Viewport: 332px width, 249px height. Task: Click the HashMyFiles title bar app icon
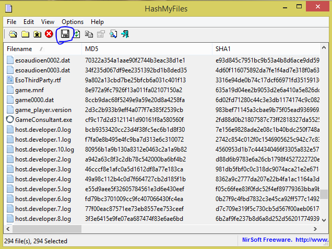point(9,8)
